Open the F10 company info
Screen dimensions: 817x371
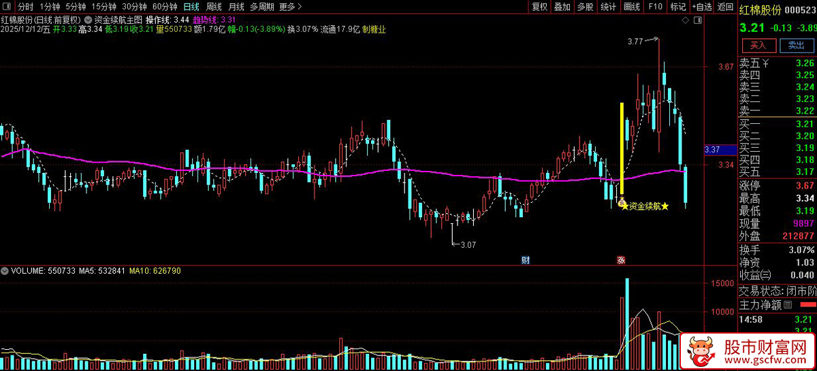pos(655,7)
